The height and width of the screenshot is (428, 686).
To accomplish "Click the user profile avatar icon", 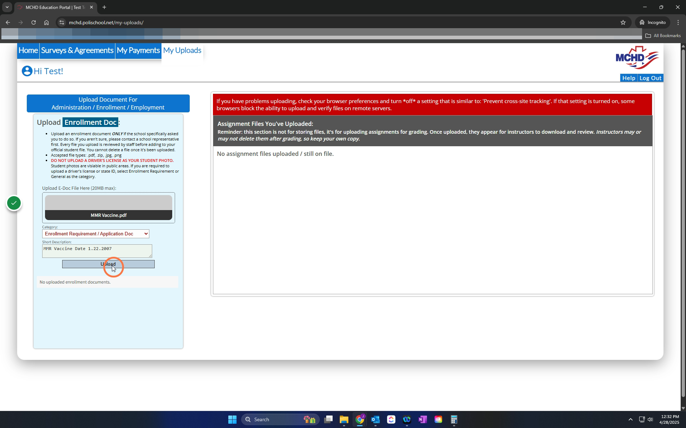I will point(27,71).
